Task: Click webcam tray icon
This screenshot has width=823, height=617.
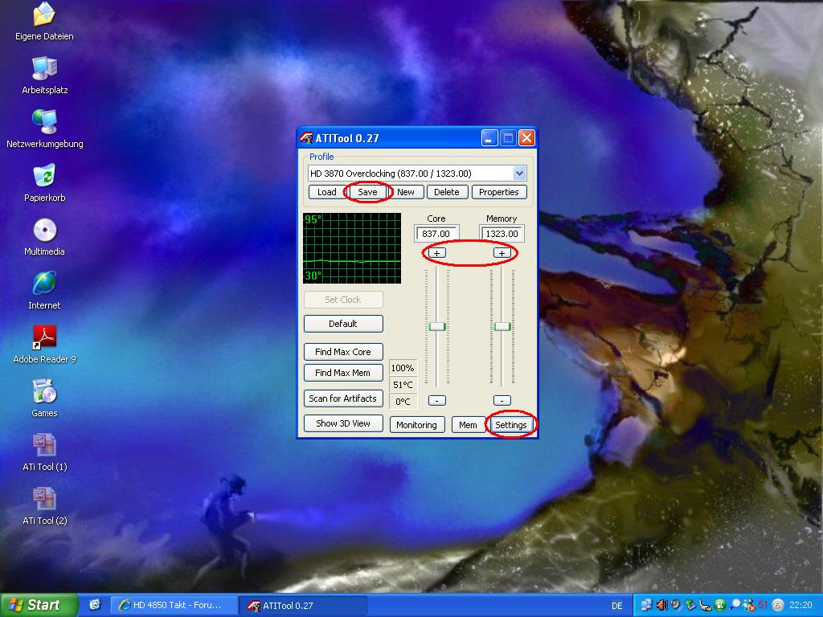Action: 676,605
